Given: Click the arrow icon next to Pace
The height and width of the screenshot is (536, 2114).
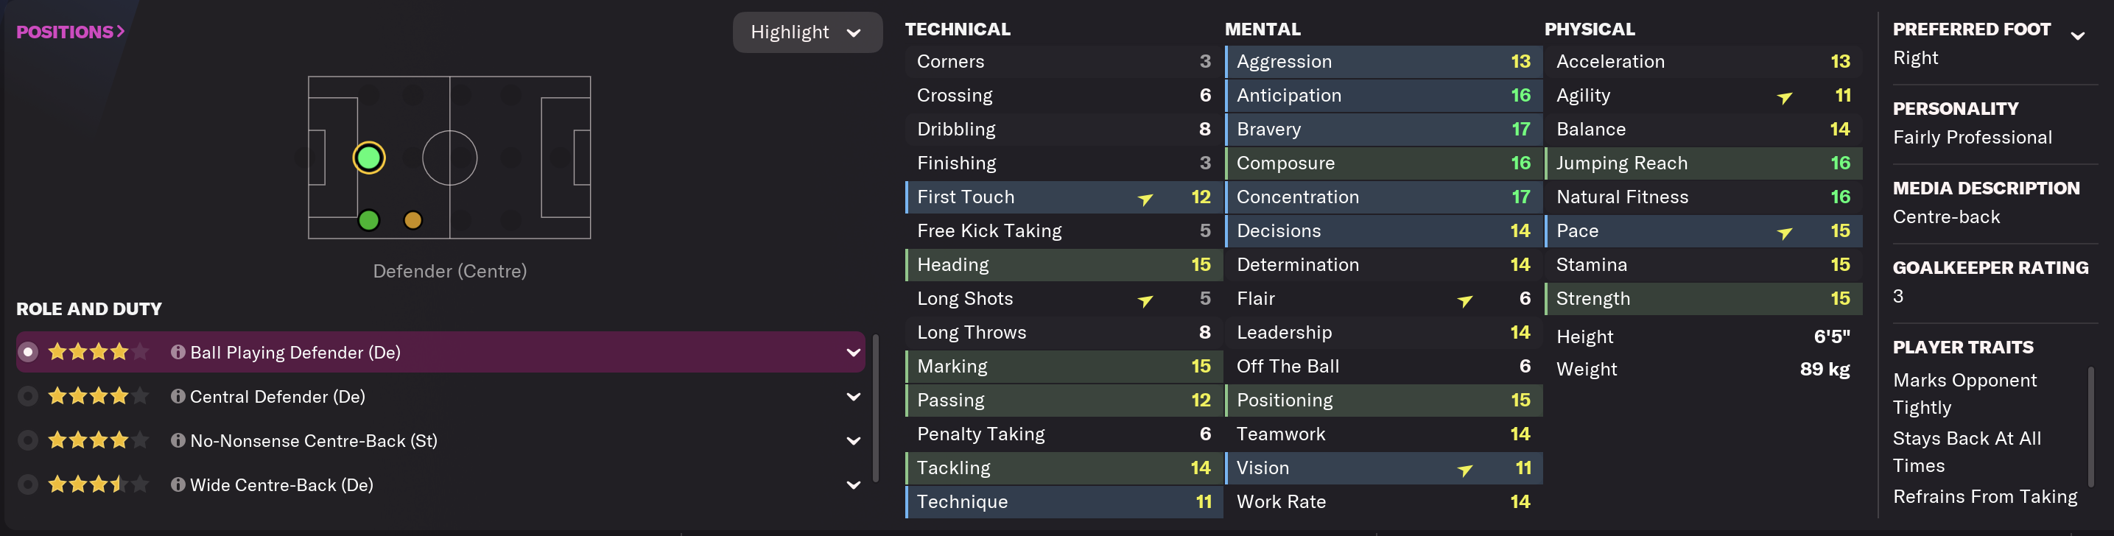Looking at the screenshot, I should point(1784,233).
